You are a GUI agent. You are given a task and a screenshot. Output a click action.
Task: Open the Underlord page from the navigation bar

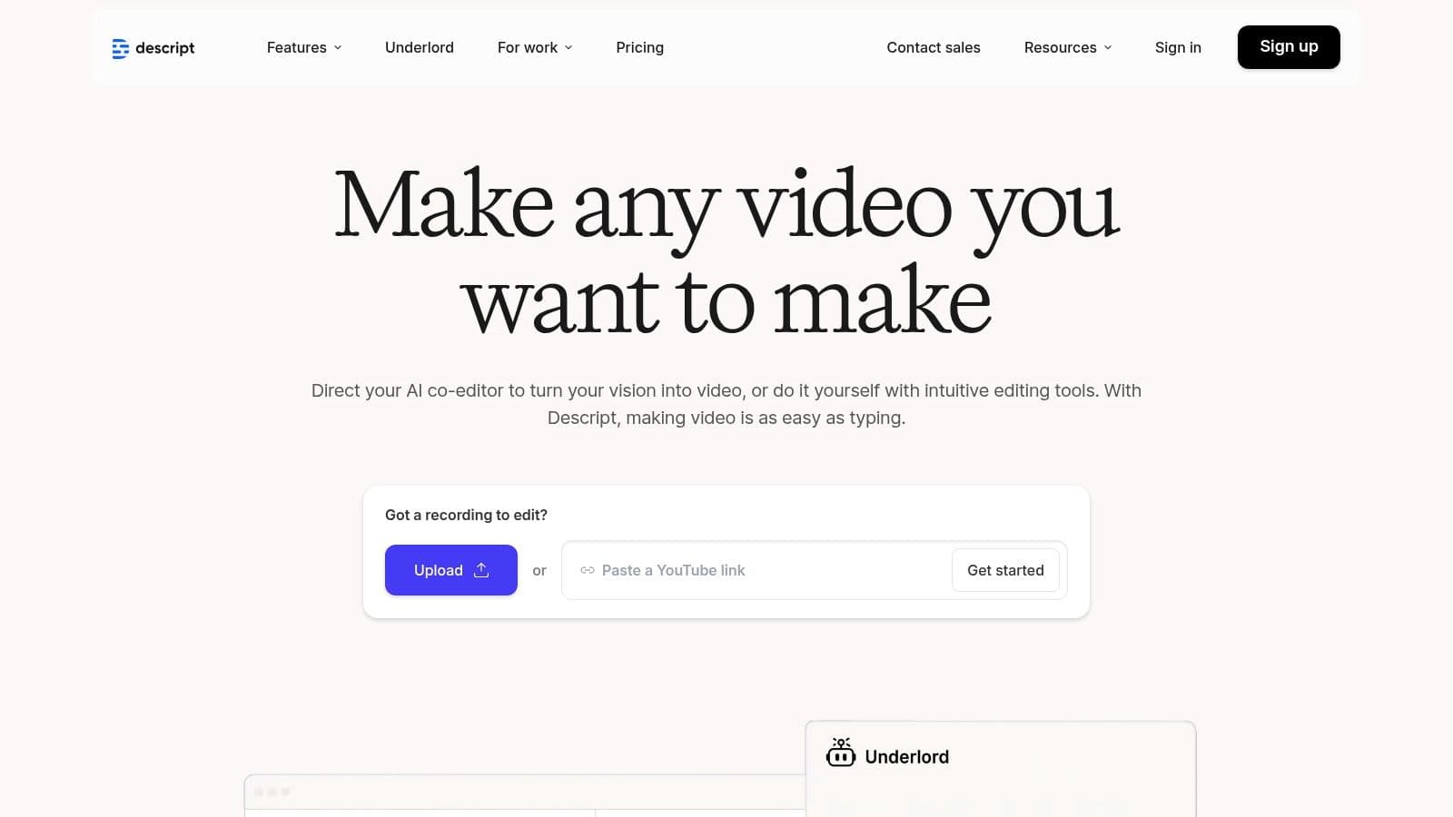[x=419, y=47]
